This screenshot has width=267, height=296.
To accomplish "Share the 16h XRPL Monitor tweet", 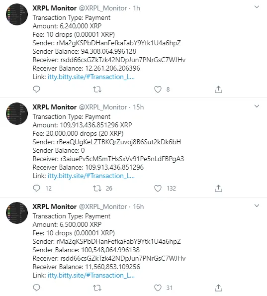I will click(218, 288).
